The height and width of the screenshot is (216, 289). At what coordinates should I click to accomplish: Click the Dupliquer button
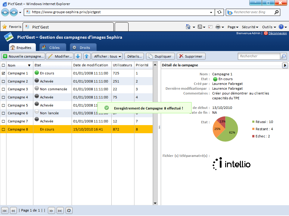coord(160,56)
